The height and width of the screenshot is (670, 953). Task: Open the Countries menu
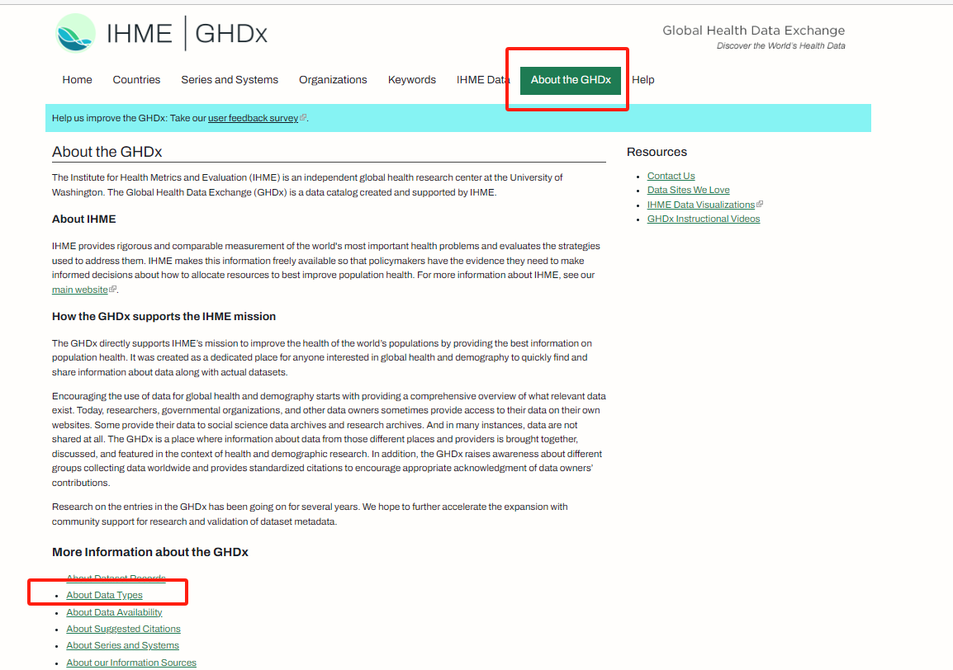(x=137, y=80)
